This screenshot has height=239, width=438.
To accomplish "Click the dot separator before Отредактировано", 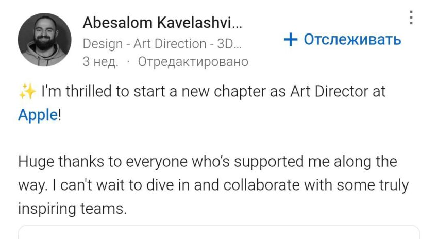I will click(x=128, y=62).
